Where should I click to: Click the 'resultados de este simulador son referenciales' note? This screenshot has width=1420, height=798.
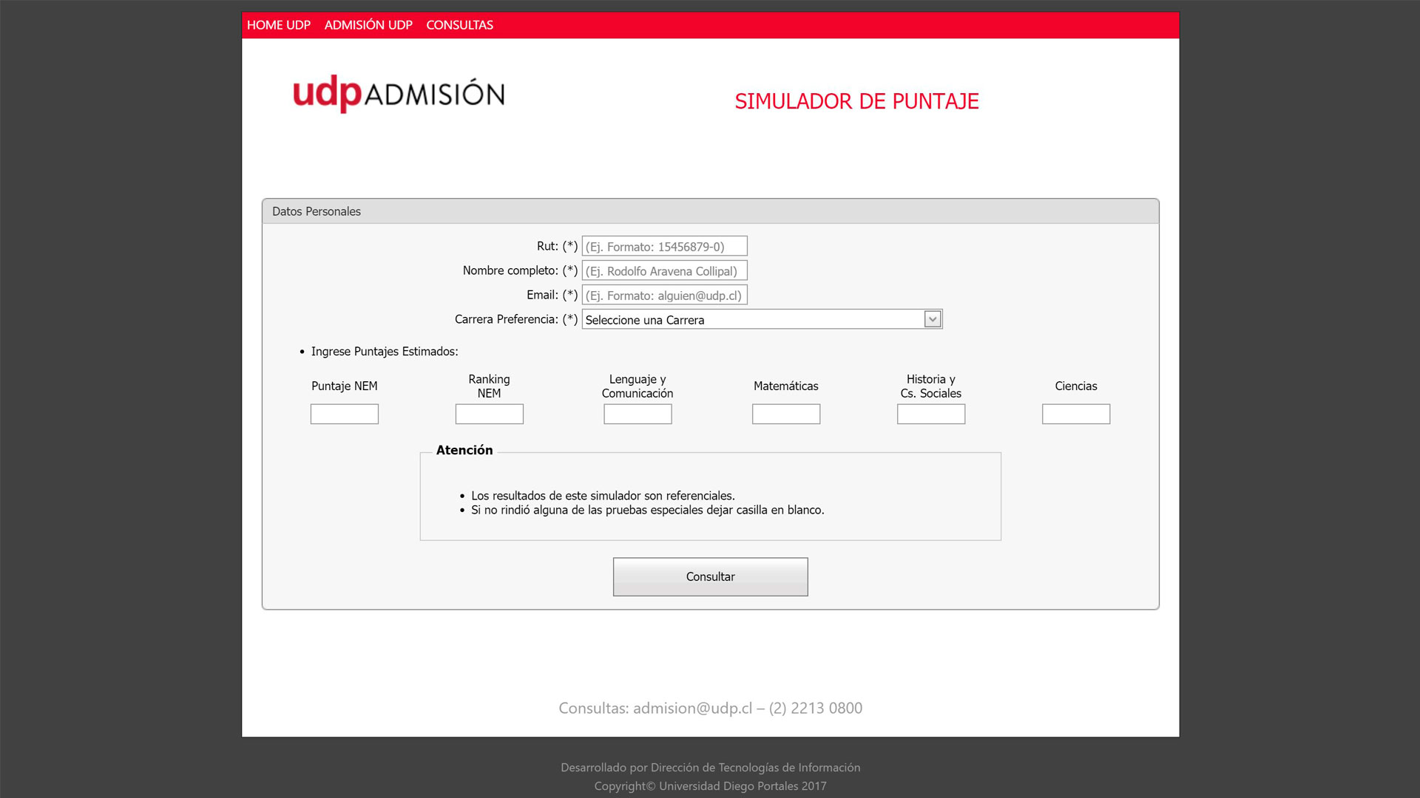[x=603, y=496]
